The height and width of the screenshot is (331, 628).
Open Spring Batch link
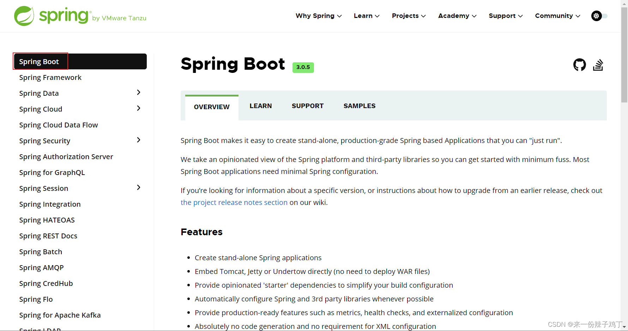(41, 252)
